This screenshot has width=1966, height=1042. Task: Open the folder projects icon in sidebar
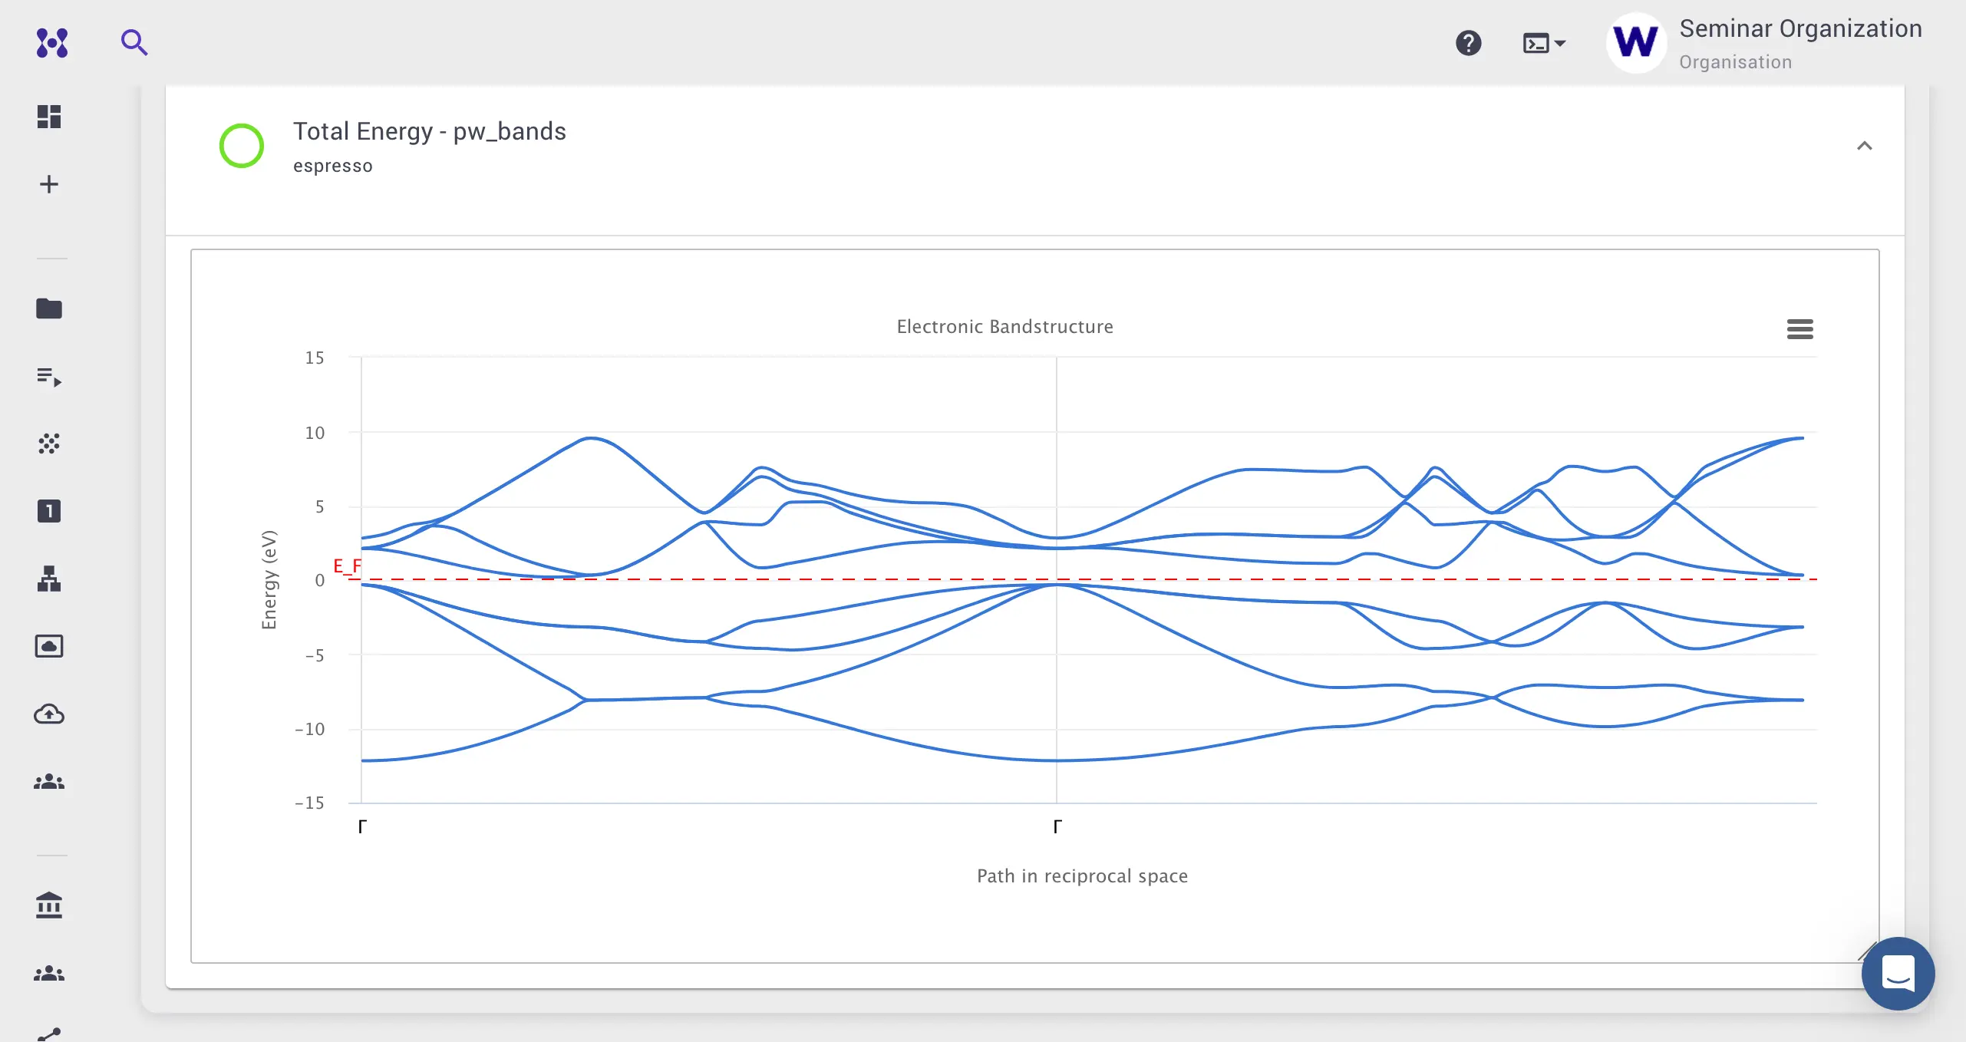[x=49, y=308]
